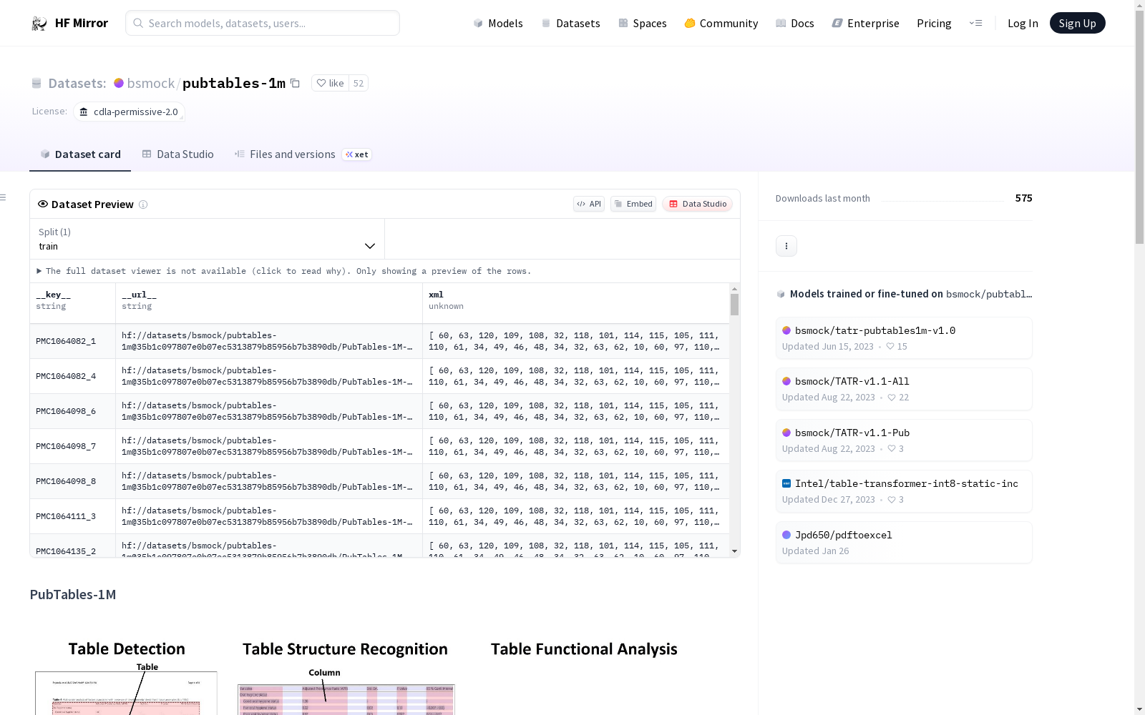Image resolution: width=1145 pixels, height=715 pixels.
Task: Open the Community menu item
Action: click(721, 24)
